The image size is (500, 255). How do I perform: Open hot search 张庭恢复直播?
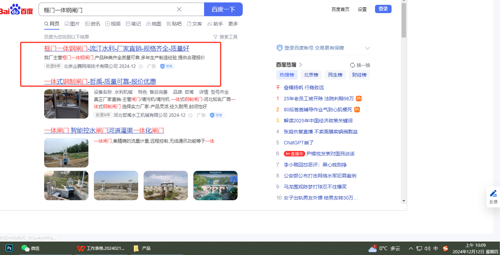(x=321, y=132)
